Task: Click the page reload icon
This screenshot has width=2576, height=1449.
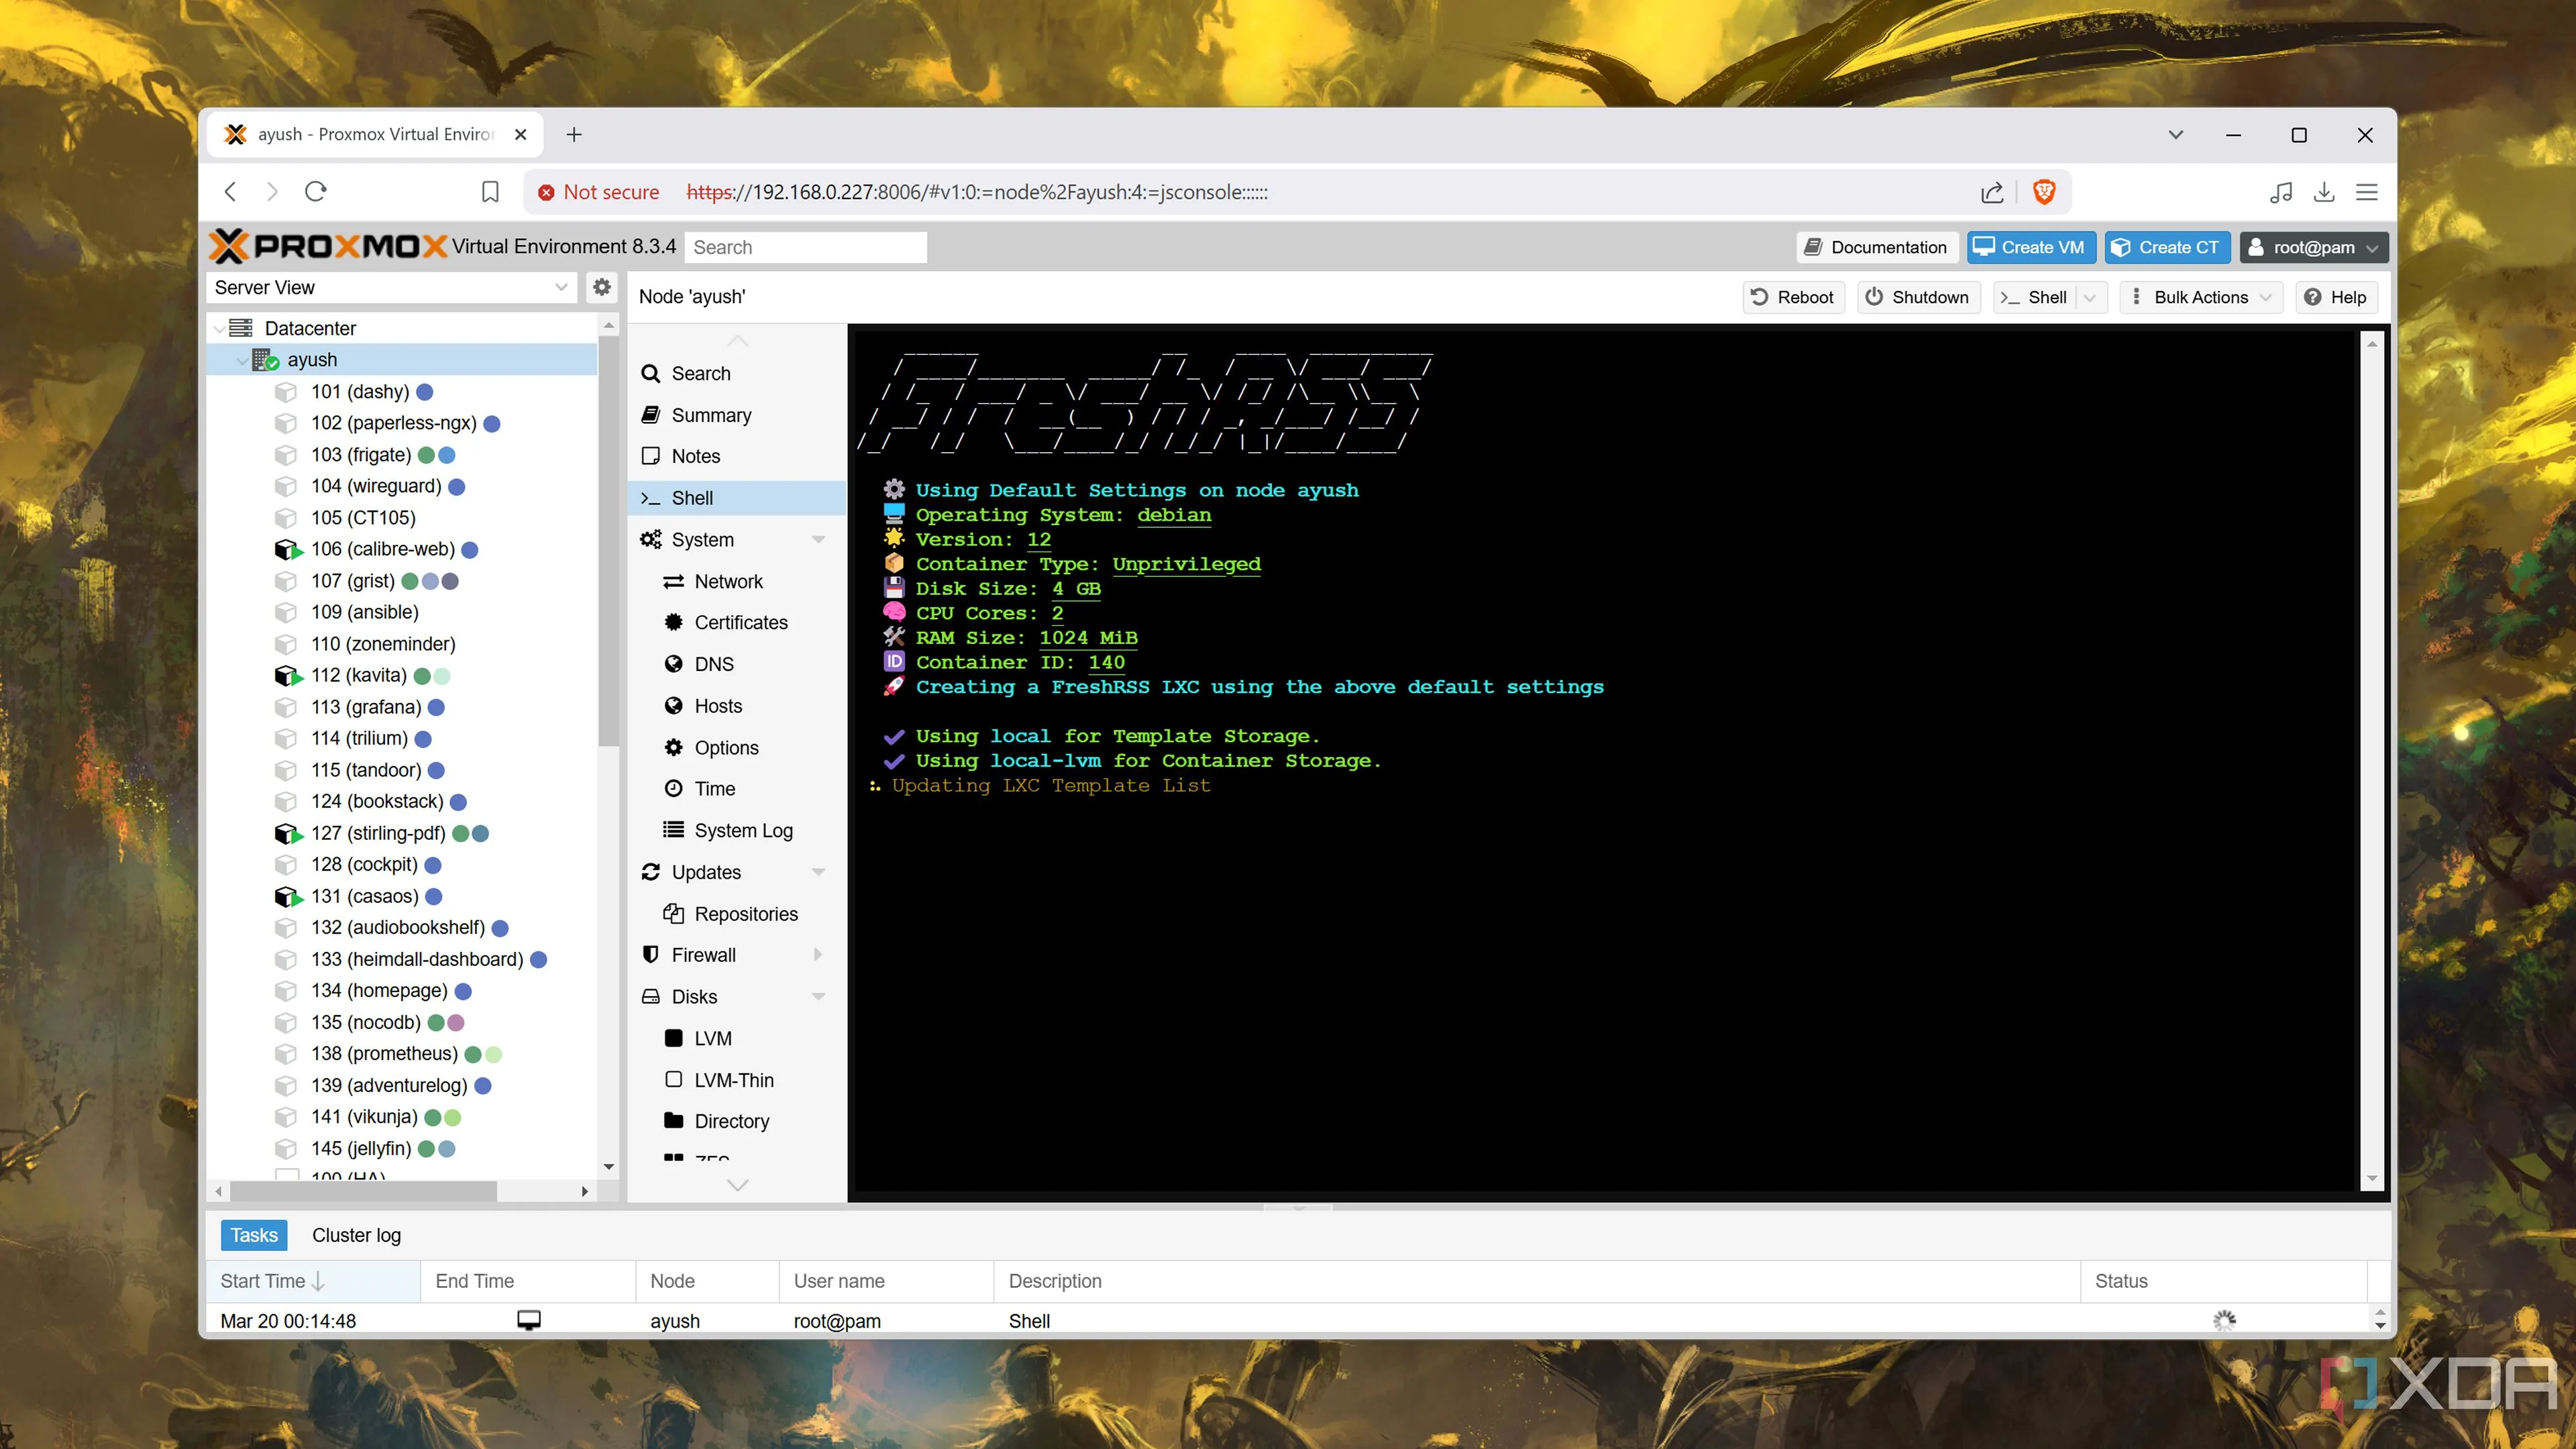Action: pos(316,192)
